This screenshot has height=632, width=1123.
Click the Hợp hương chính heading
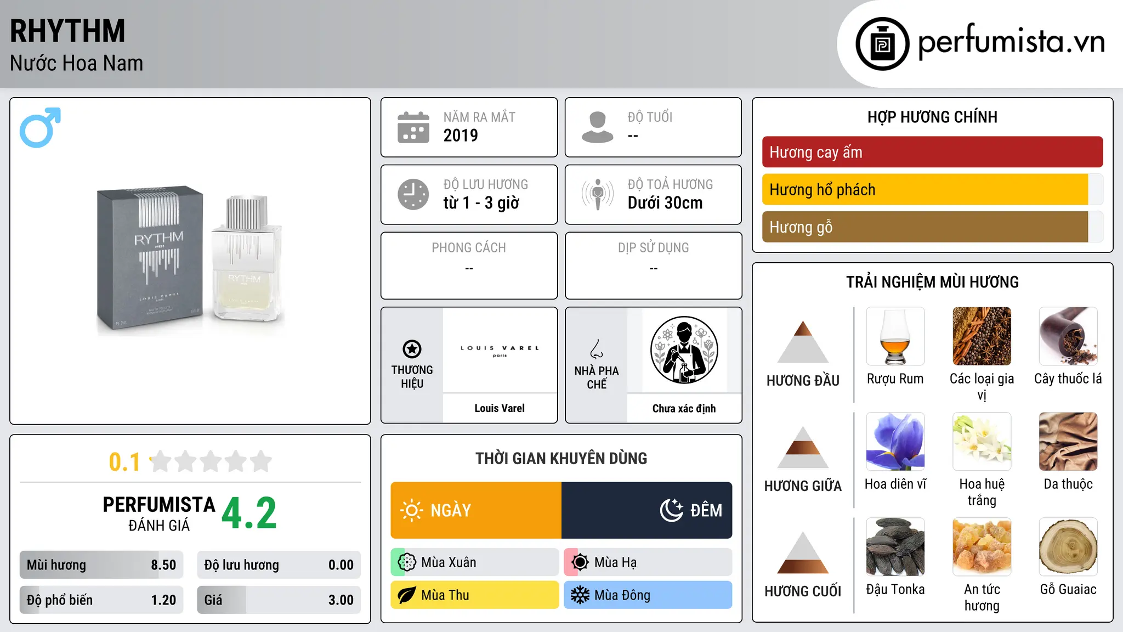932,117
